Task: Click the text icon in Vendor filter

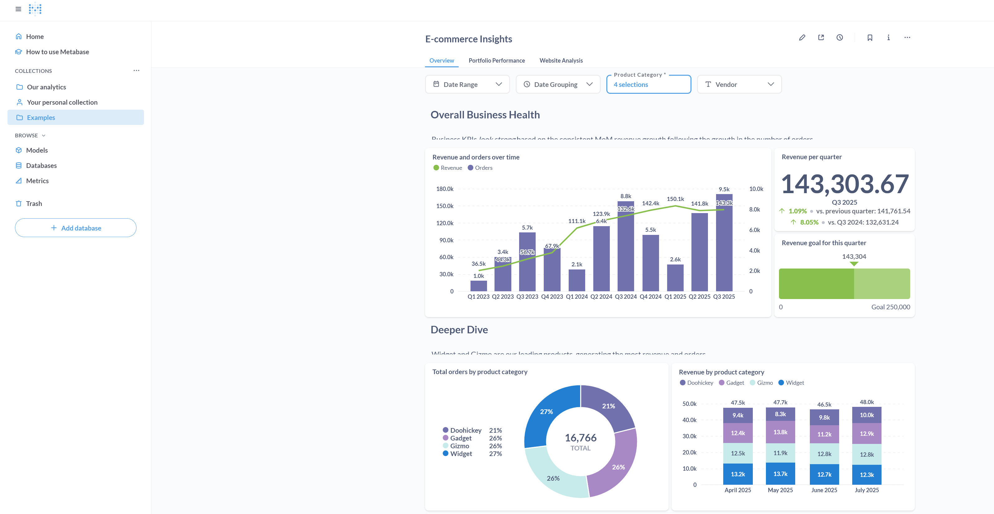Action: click(x=708, y=84)
